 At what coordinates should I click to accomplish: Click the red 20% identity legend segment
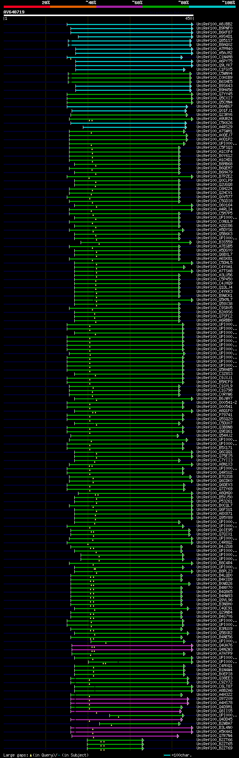pyautogui.click(x=27, y=6)
